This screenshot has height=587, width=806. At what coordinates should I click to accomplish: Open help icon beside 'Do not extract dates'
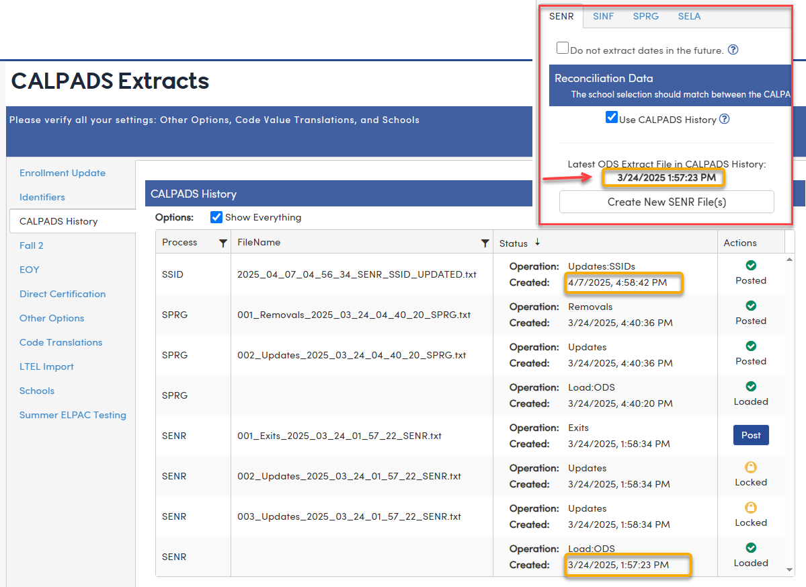(x=733, y=50)
